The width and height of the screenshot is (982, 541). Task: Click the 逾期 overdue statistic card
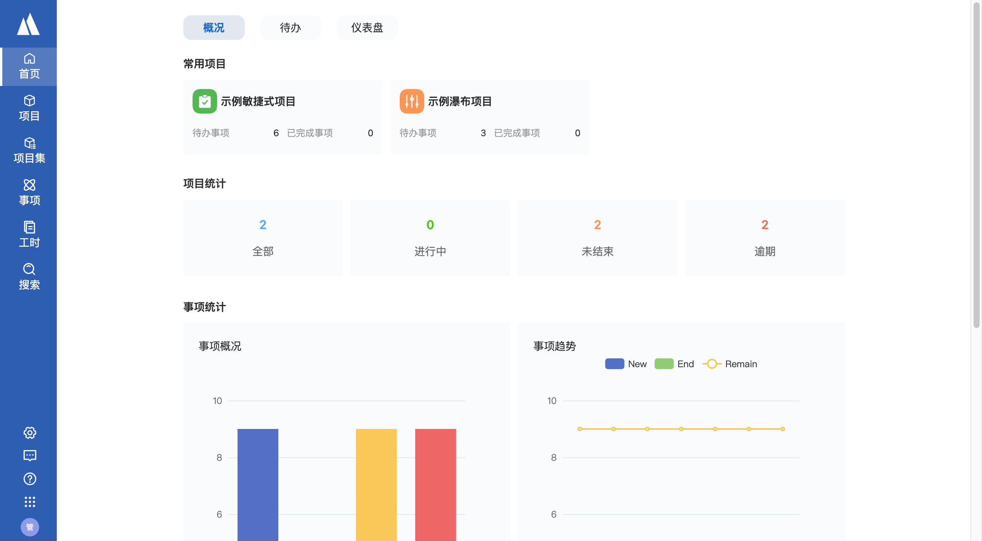coord(765,238)
